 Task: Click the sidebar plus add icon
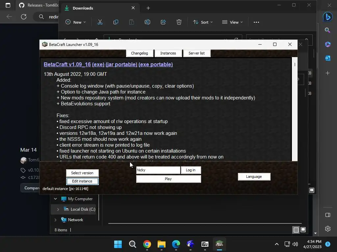327,73
